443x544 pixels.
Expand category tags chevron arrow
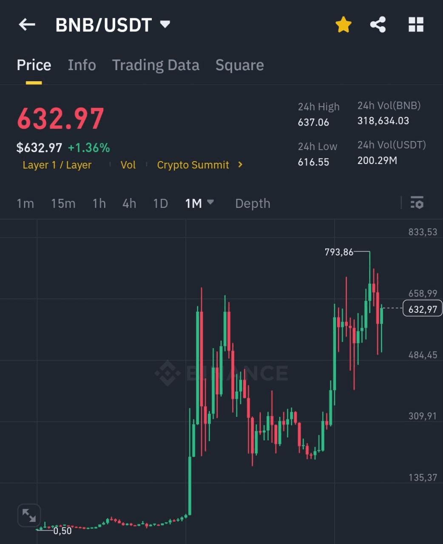(240, 164)
